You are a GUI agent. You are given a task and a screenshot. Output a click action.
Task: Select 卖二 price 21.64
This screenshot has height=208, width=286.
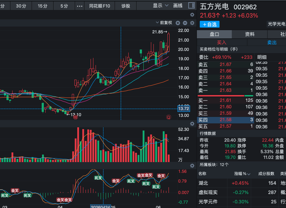pos(226,84)
